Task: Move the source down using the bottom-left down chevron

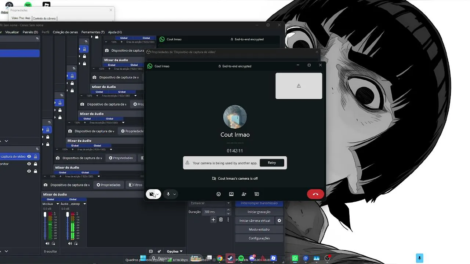Action: tap(6, 251)
